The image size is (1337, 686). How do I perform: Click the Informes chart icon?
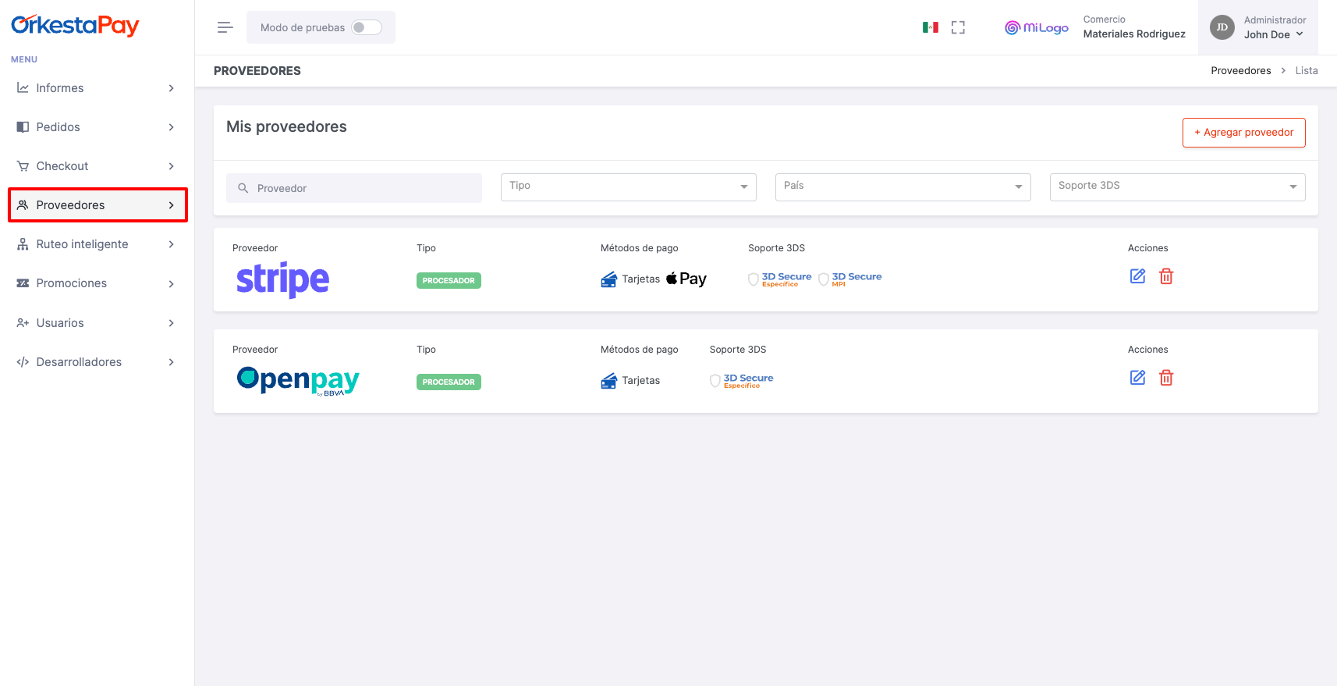click(23, 88)
